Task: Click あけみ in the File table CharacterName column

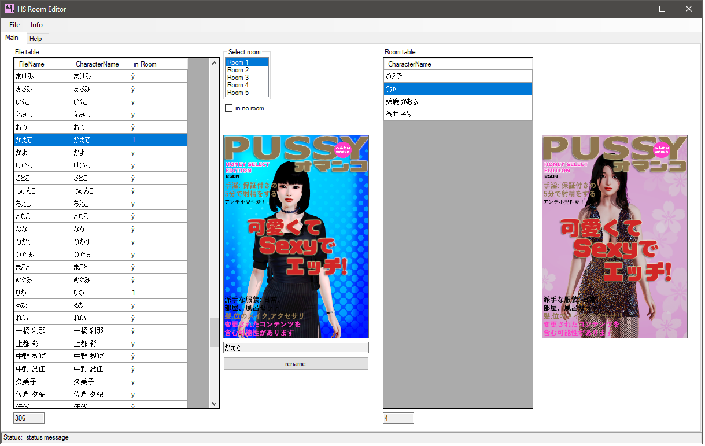Action: [101, 76]
